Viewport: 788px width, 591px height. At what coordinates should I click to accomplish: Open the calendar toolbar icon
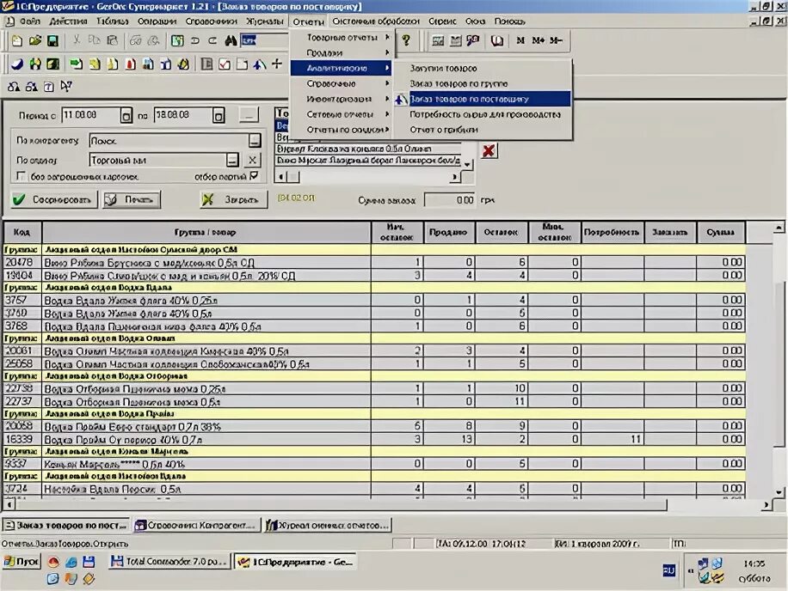(456, 40)
